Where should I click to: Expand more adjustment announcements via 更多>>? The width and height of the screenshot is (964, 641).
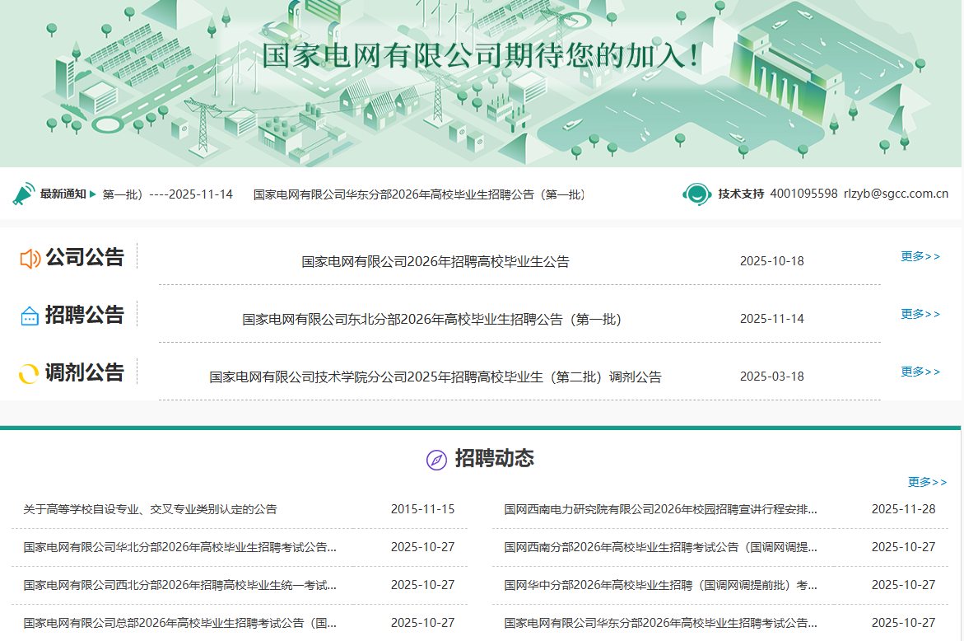click(x=920, y=372)
